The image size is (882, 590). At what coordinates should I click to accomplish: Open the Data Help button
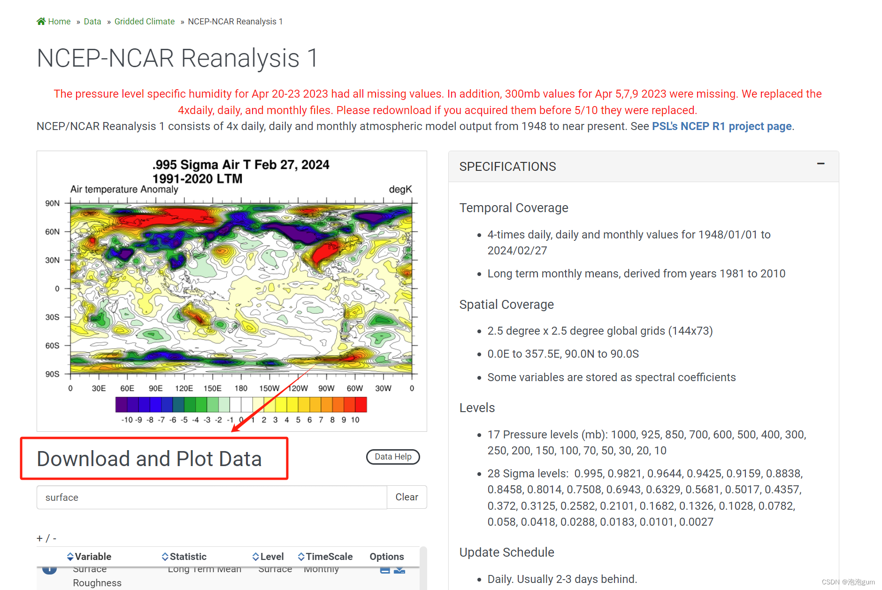[393, 457]
